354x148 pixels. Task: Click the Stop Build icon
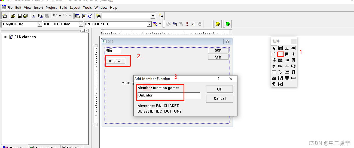(x=181, y=24)
